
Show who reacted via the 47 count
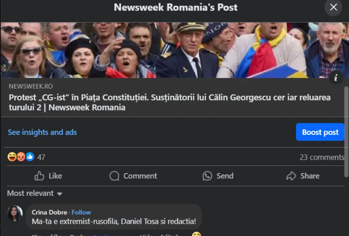[41, 157]
